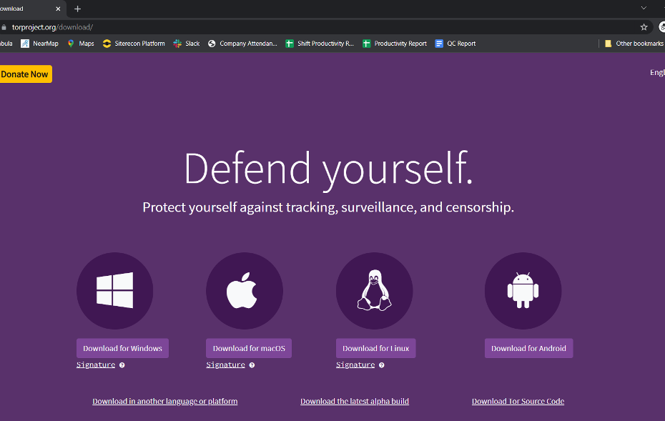
Task: Click the padlock icon in the address bar
Action: point(6,26)
